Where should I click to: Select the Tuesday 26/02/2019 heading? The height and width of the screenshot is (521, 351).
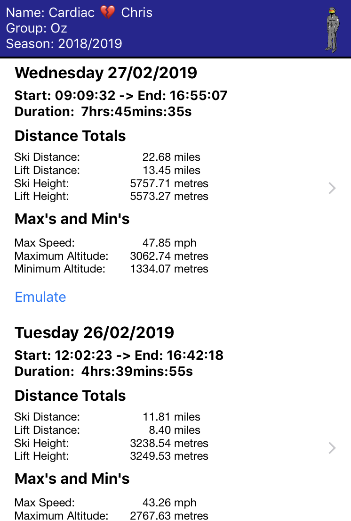tap(94, 333)
